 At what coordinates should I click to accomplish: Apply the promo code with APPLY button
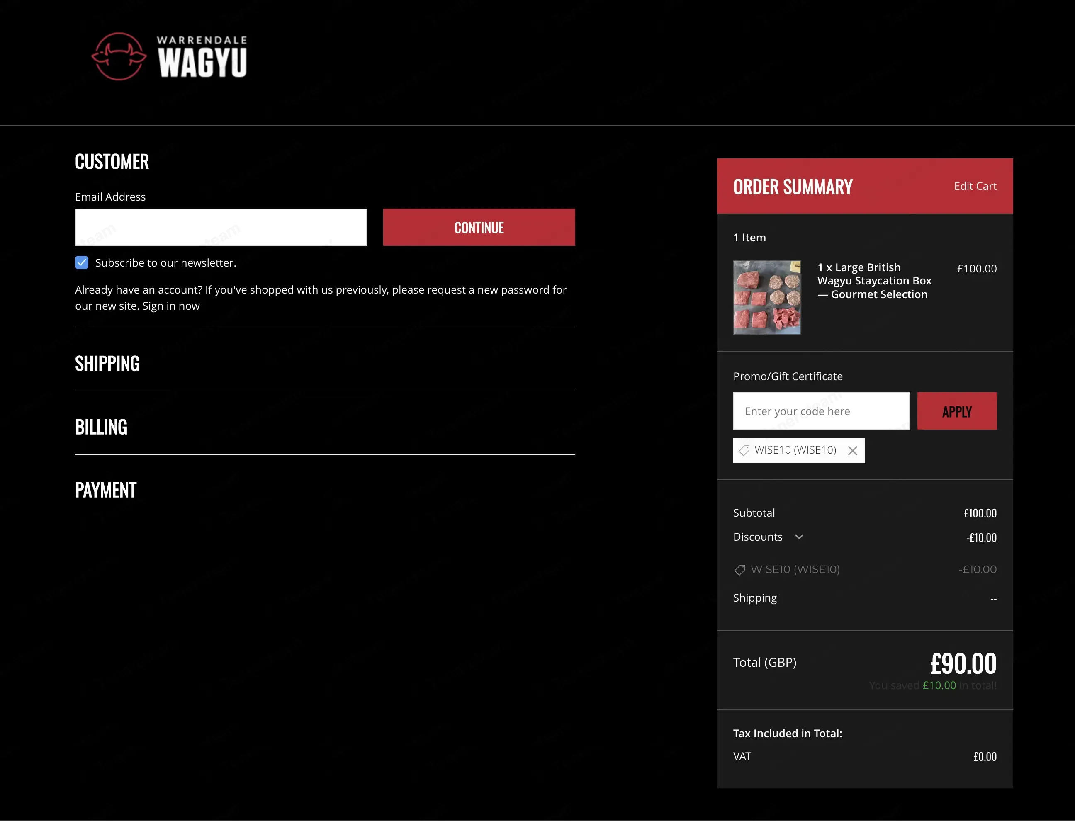(x=957, y=411)
